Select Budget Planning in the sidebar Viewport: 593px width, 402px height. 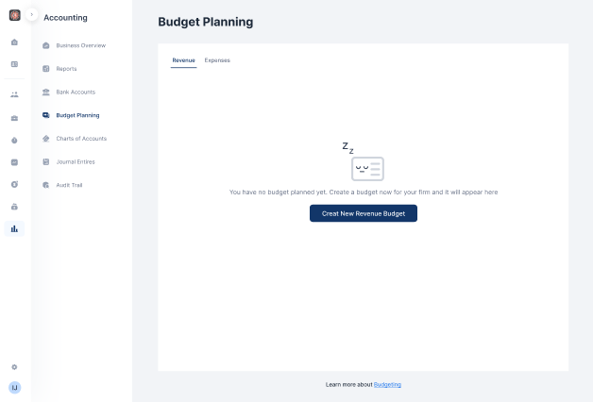point(77,115)
